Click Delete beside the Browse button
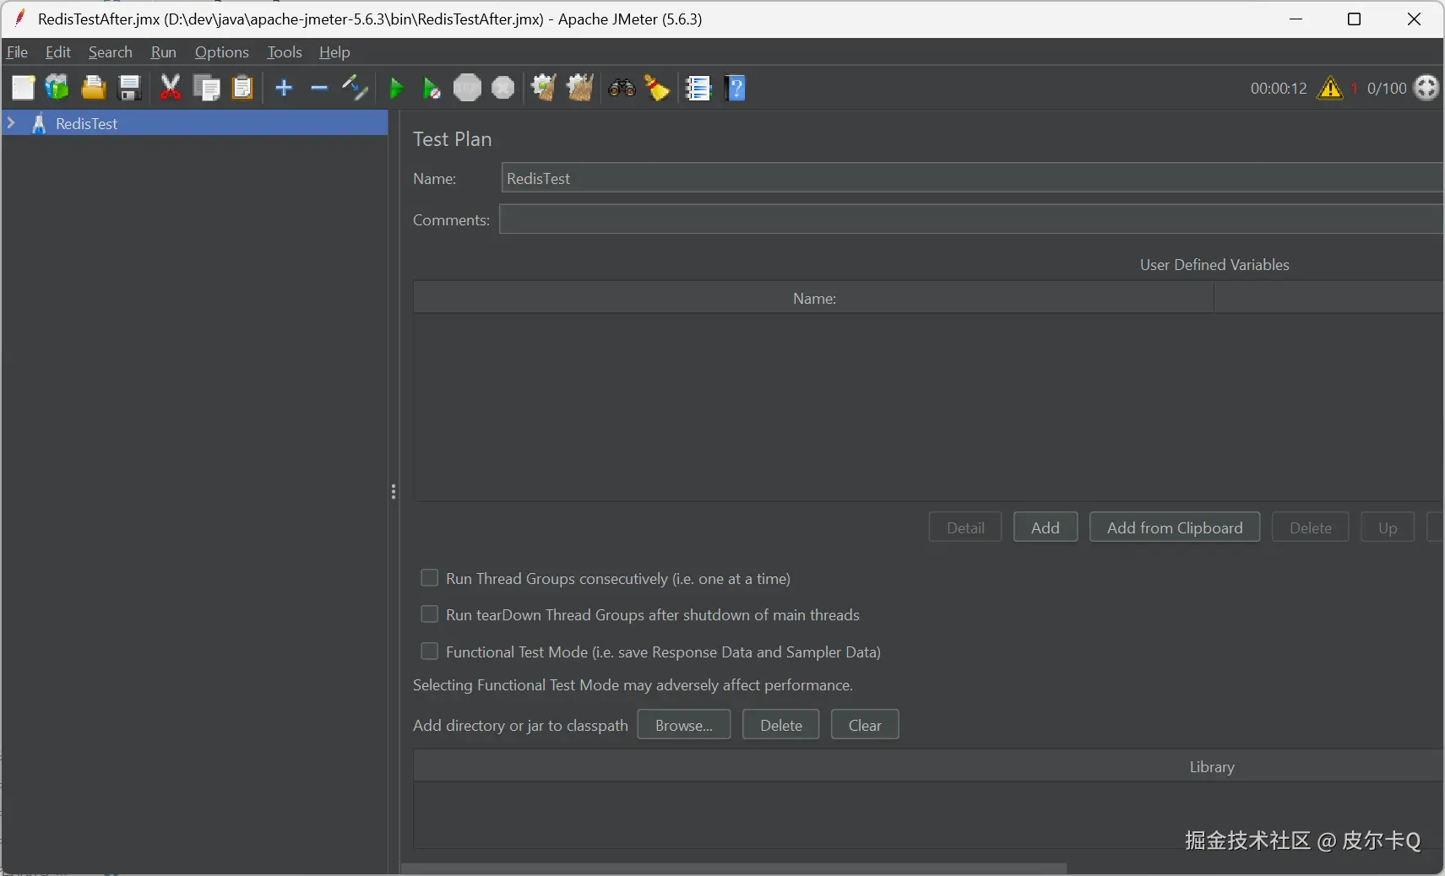The width and height of the screenshot is (1445, 876). [x=781, y=725]
